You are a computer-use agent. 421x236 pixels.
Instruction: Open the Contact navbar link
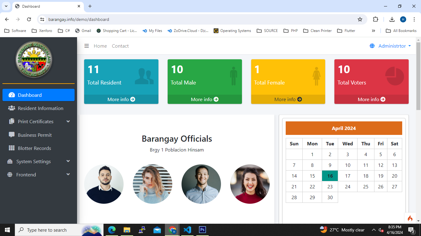(x=120, y=46)
